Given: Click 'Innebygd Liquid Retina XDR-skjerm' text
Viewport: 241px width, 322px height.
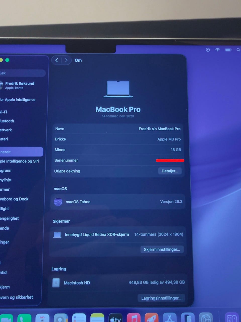Looking at the screenshot, I should point(97,234).
